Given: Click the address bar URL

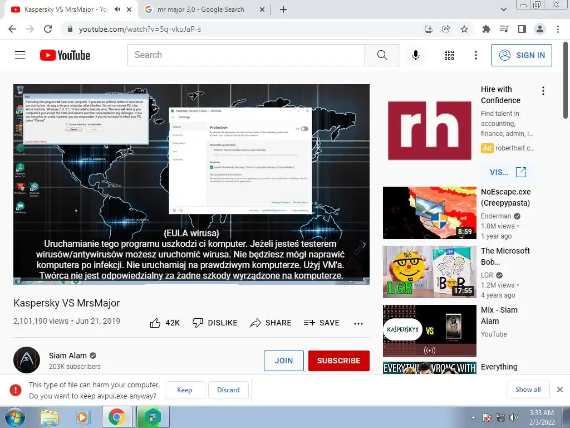Looking at the screenshot, I should (x=140, y=29).
